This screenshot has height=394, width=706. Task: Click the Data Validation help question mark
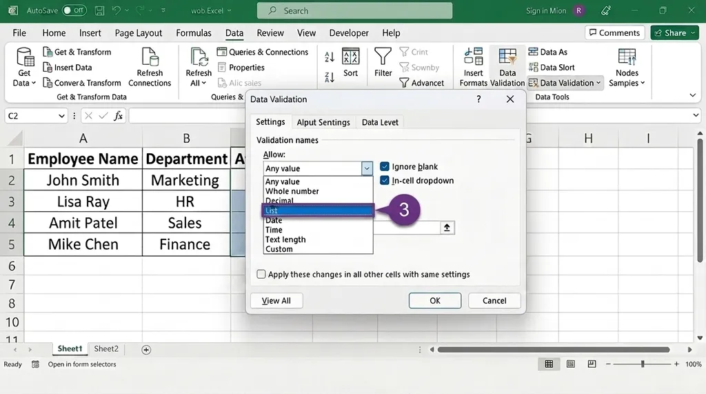pos(478,99)
